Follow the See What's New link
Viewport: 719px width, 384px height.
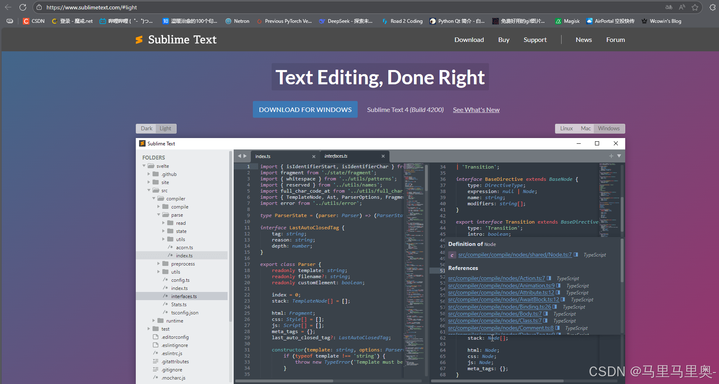point(476,110)
